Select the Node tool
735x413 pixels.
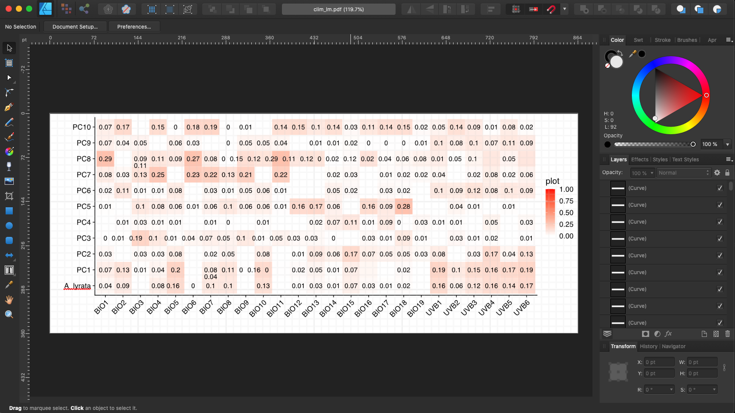[9, 78]
